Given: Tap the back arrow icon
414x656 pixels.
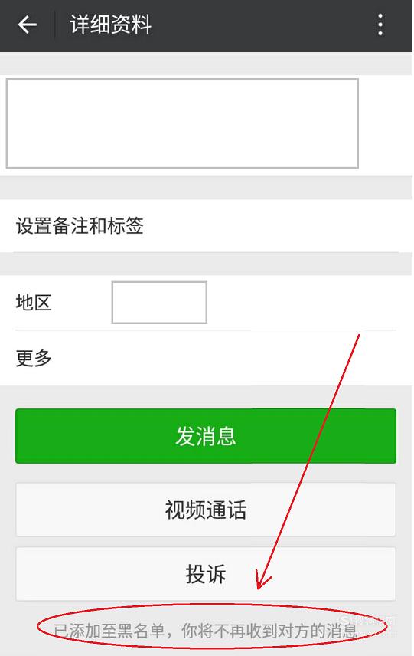Looking at the screenshot, I should pyautogui.click(x=28, y=25).
